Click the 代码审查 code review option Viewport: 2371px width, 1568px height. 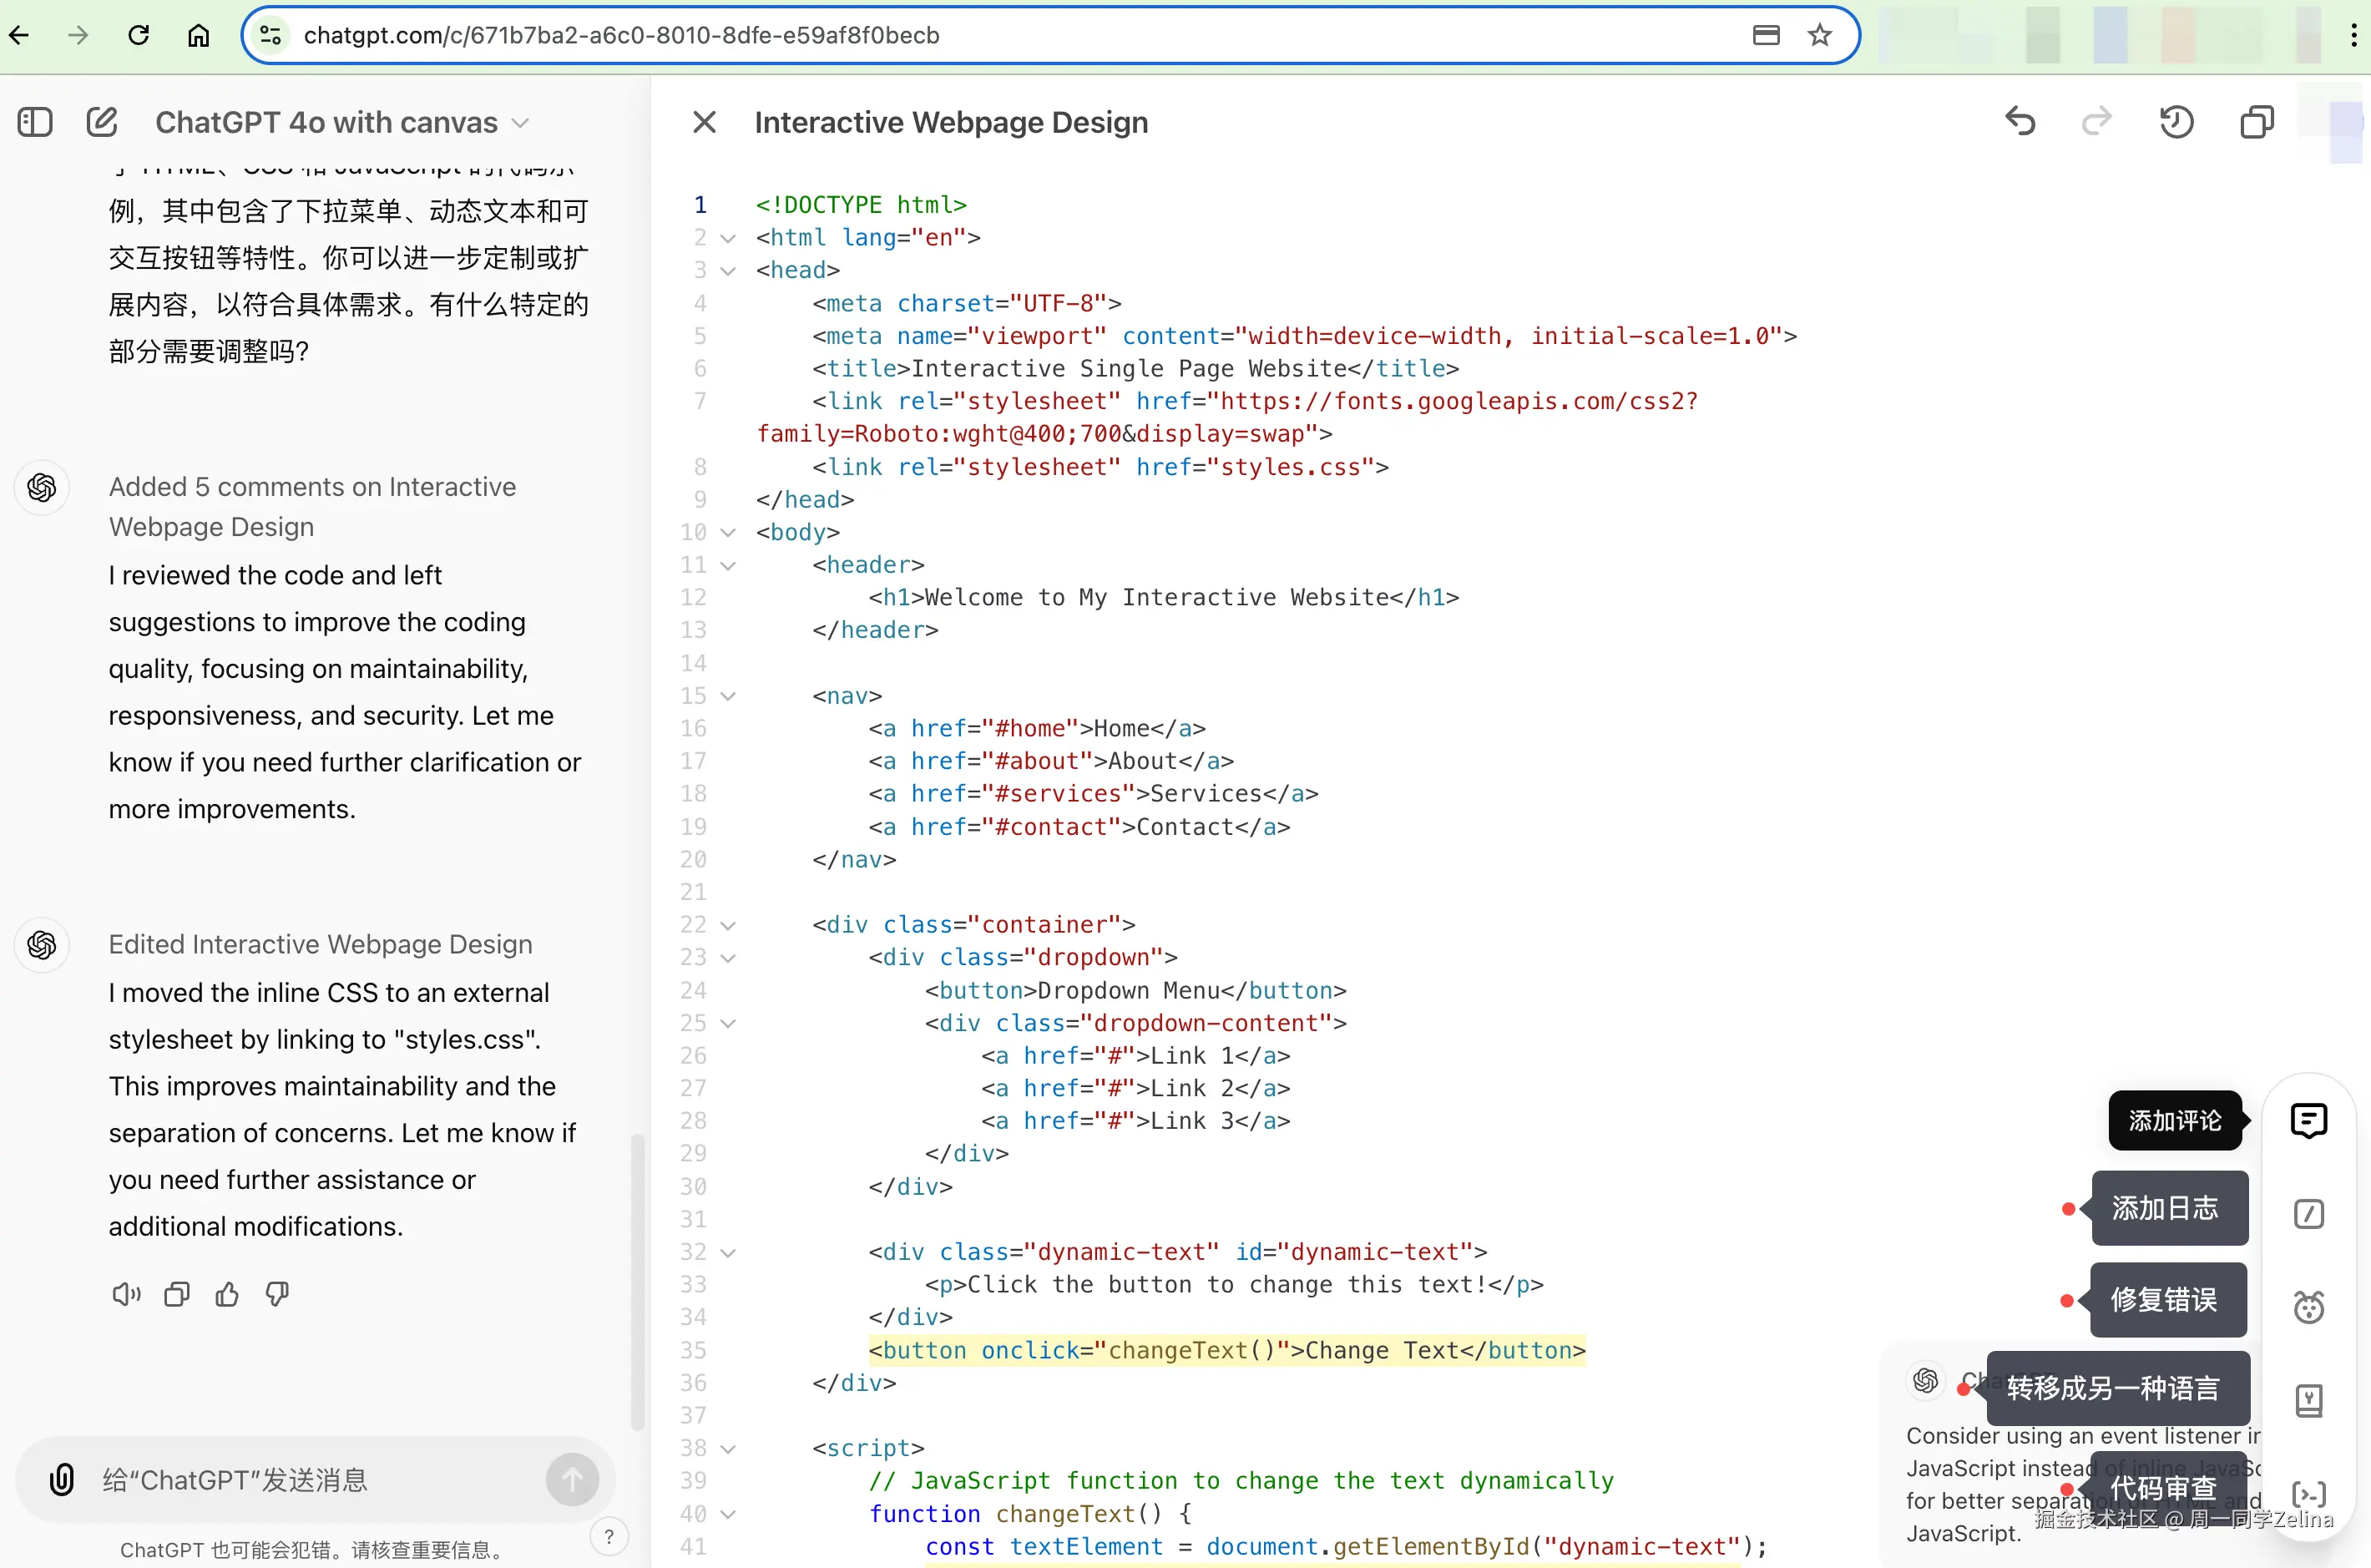coord(2164,1488)
